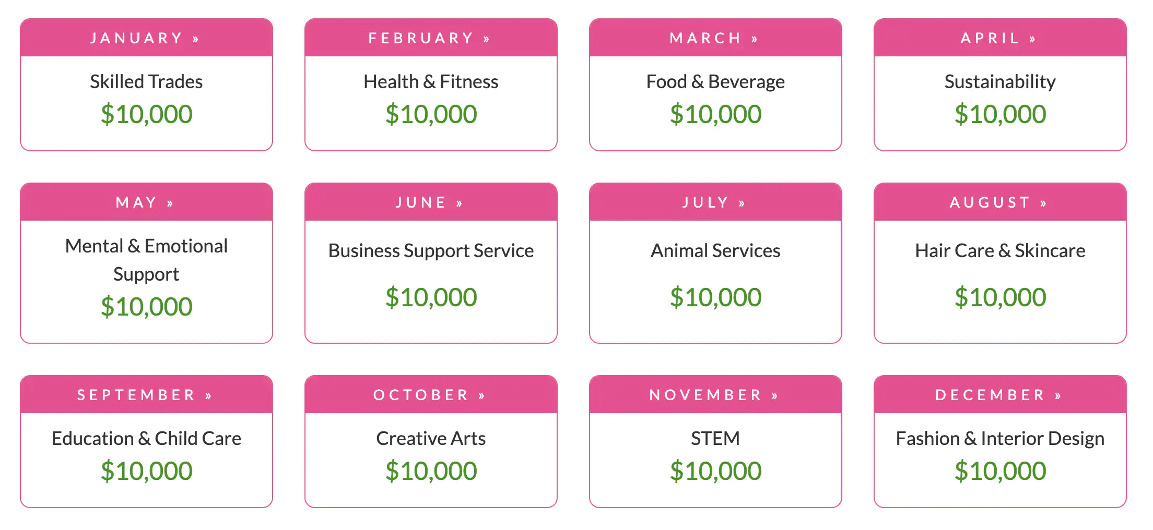Open the SEPTEMBER header link
The width and height of the screenshot is (1153, 530).
click(145, 395)
